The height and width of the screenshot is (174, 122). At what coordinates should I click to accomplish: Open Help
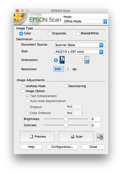click(31, 147)
